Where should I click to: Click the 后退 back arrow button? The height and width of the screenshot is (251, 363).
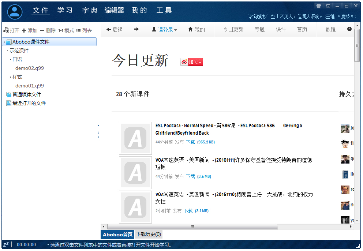(115, 30)
